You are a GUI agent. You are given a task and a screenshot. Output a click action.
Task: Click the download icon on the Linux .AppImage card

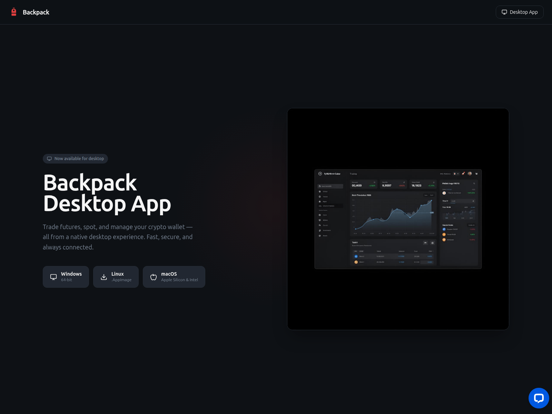pos(103,277)
